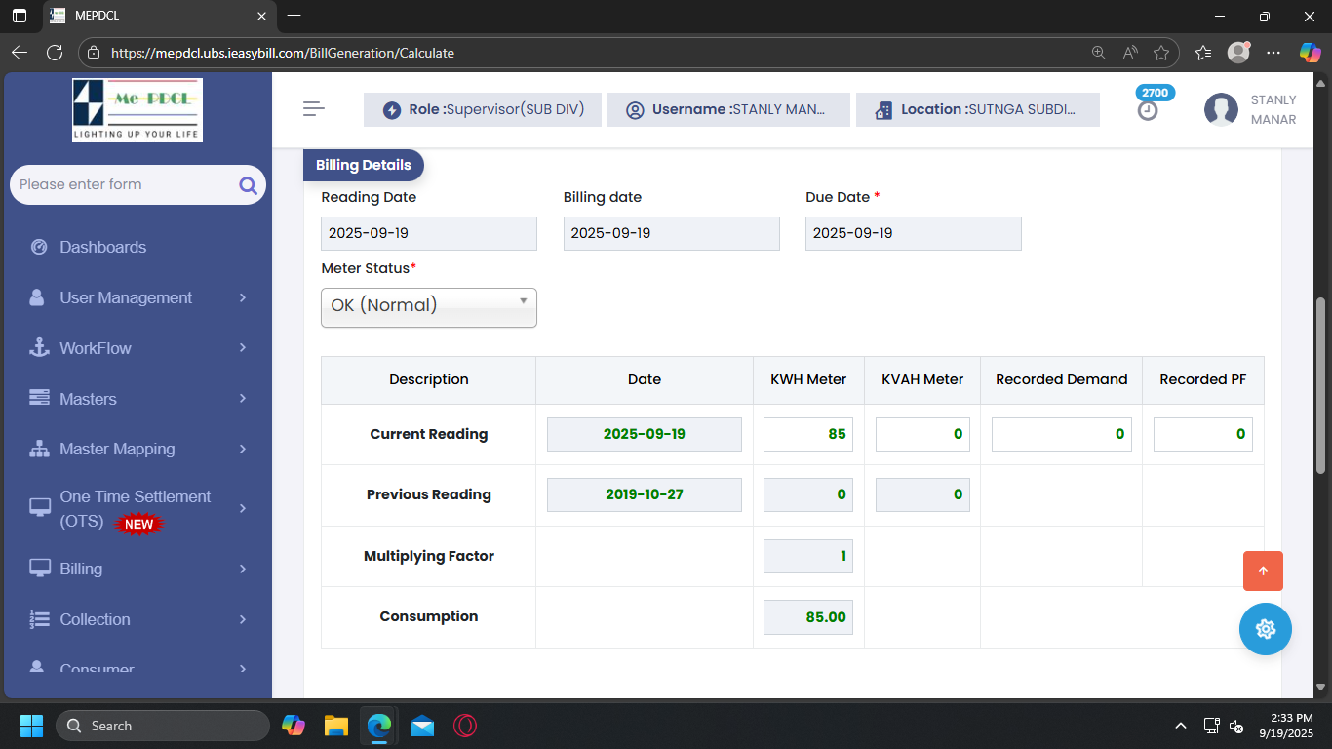The width and height of the screenshot is (1332, 749).
Task: Click the search magnifier in sidebar form search
Action: [x=248, y=185]
